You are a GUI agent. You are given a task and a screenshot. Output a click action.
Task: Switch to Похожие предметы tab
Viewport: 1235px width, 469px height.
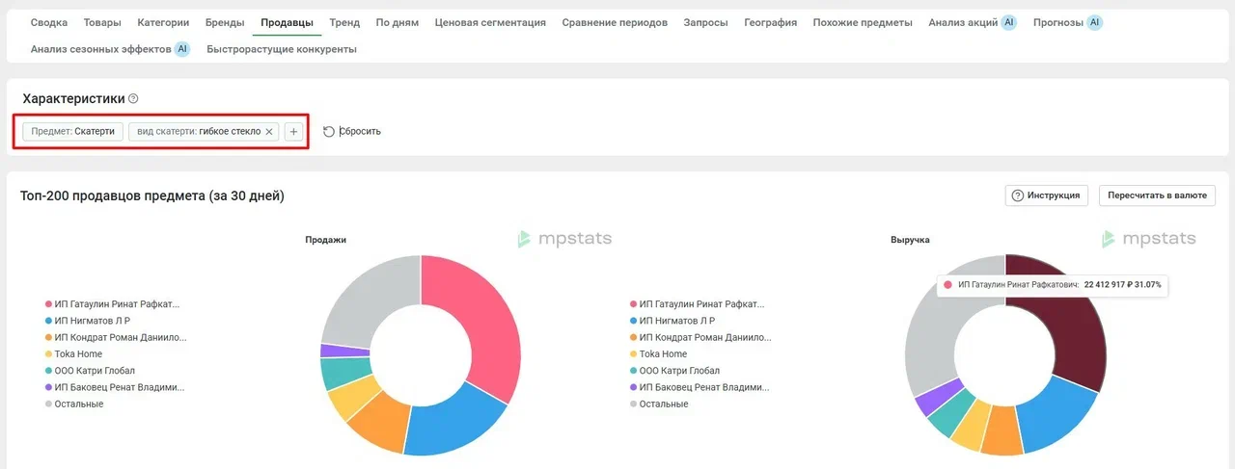point(863,22)
